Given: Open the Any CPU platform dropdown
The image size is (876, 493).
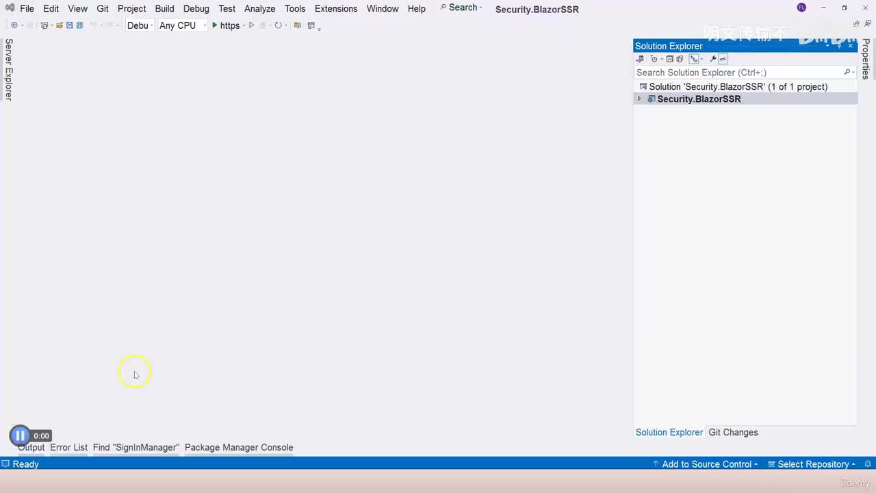Looking at the screenshot, I should pyautogui.click(x=182, y=25).
